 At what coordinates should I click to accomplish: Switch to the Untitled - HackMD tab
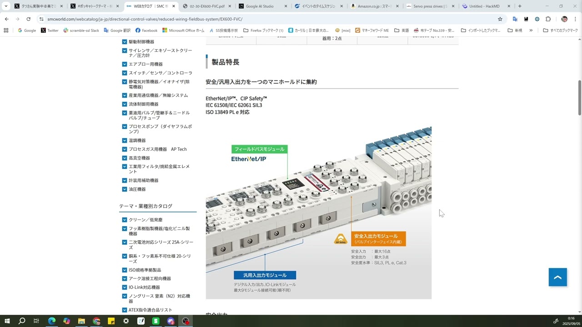click(487, 6)
